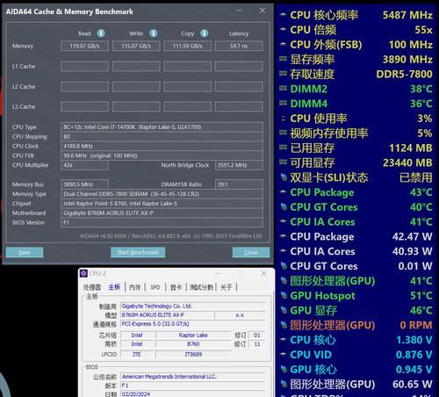Switch to the 显卡 tab in CPU-Z
The image size is (439, 397).
point(176,287)
